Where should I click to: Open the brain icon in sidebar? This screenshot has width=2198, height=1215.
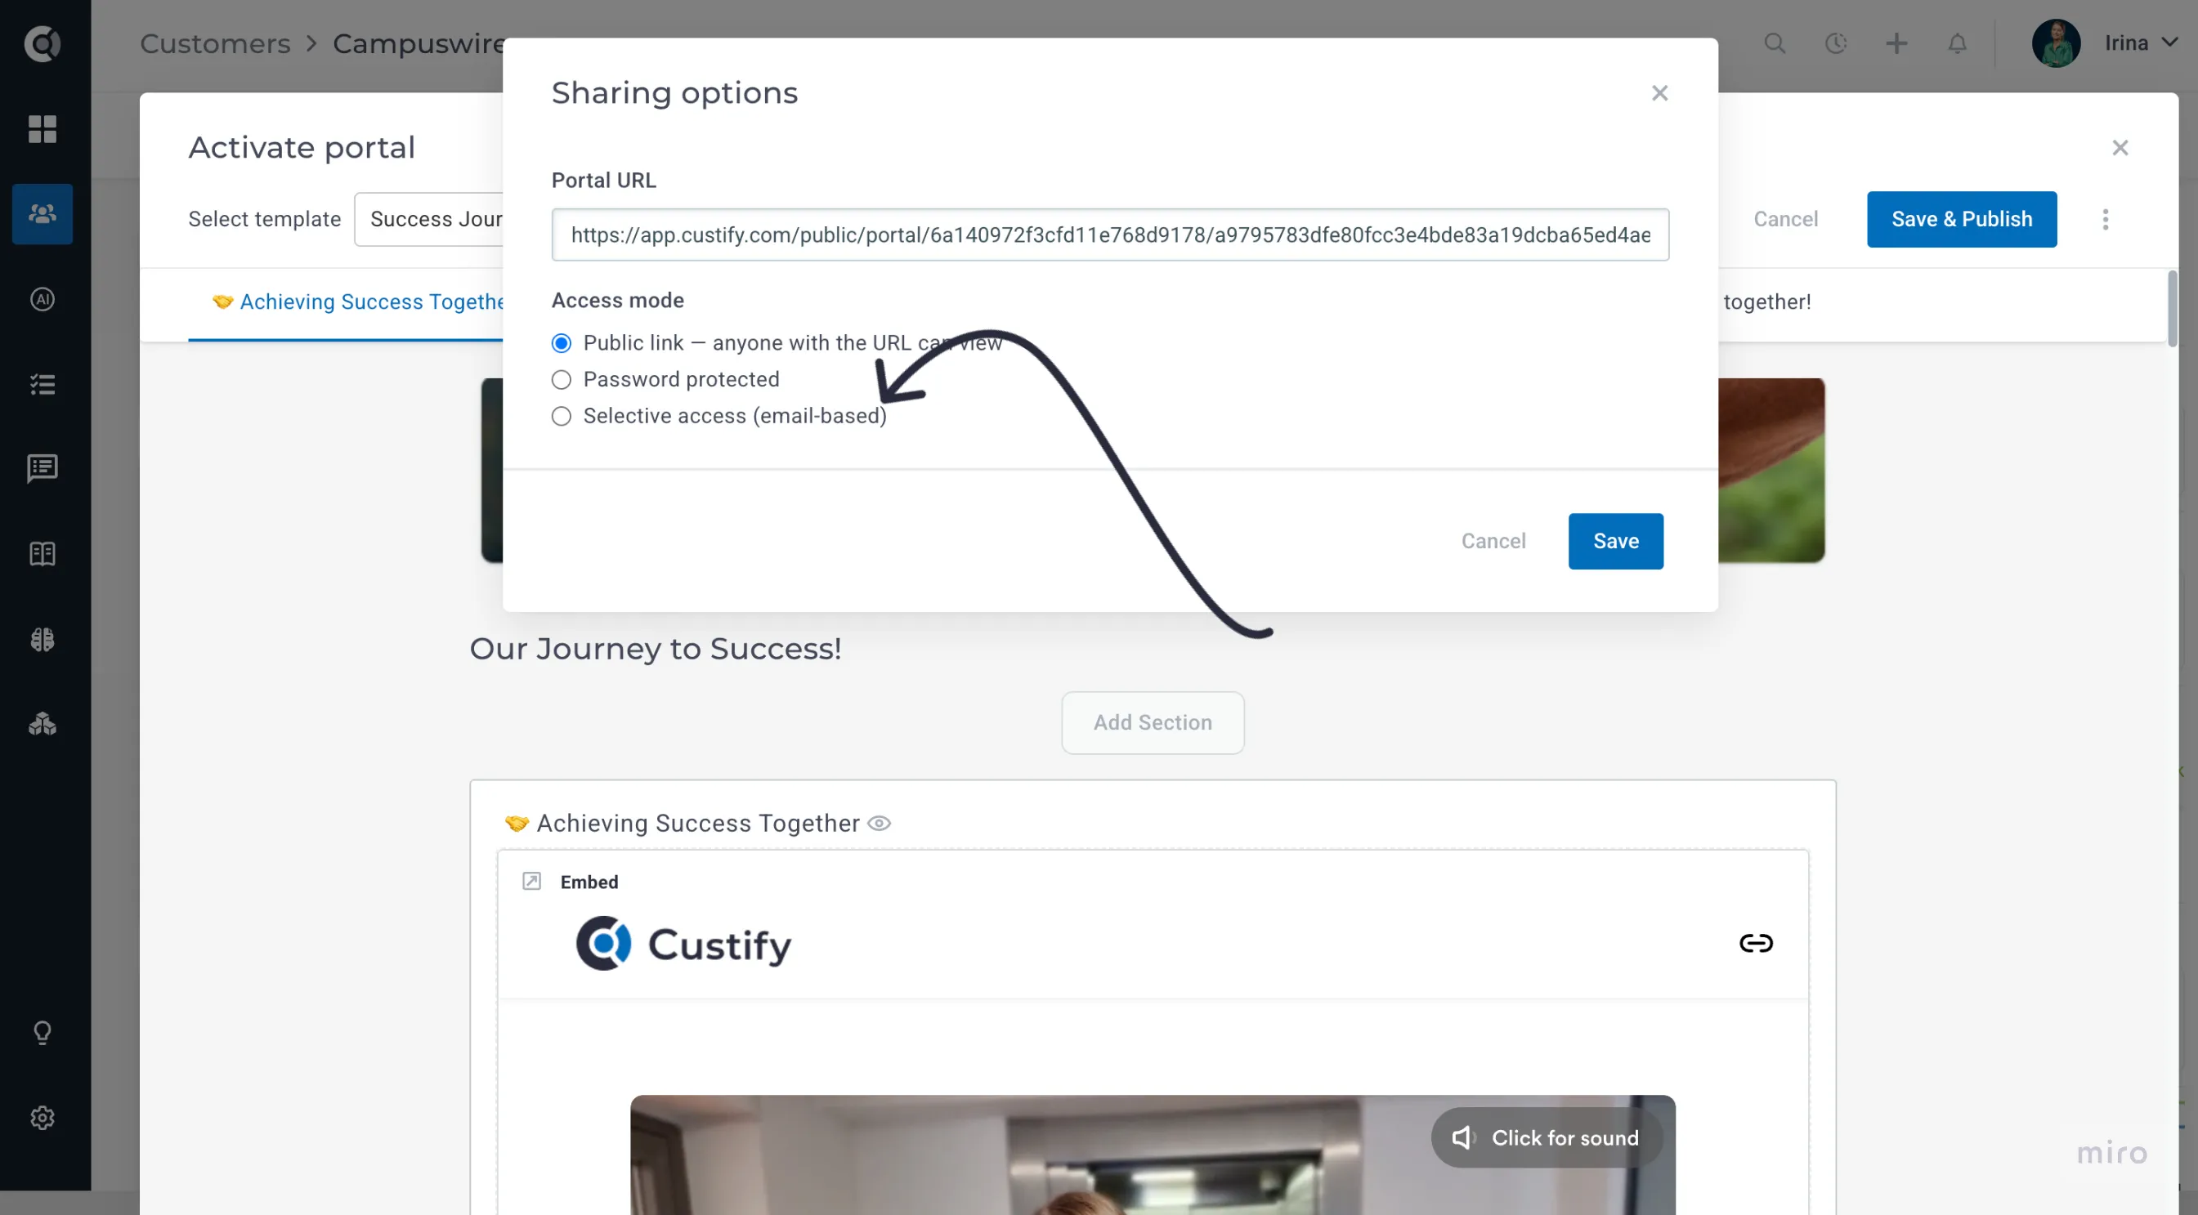coord(42,639)
